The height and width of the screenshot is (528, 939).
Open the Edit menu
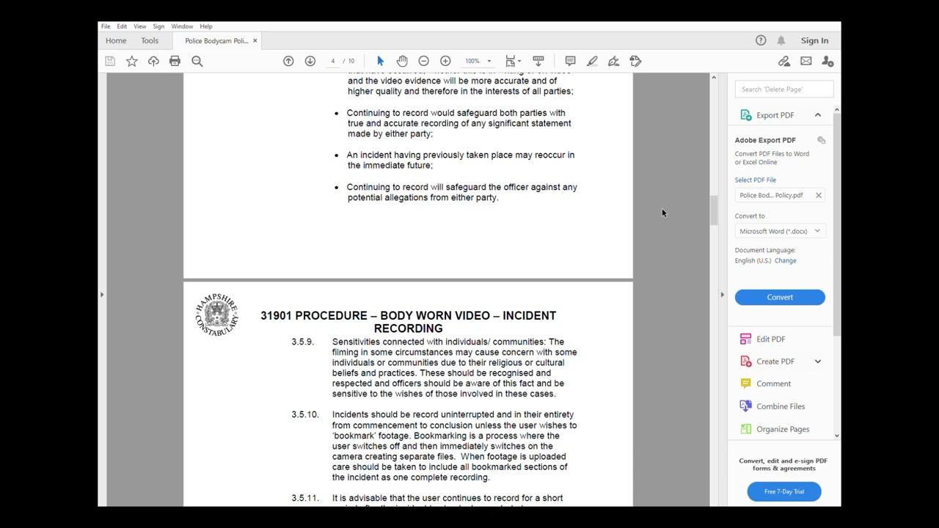coord(122,26)
